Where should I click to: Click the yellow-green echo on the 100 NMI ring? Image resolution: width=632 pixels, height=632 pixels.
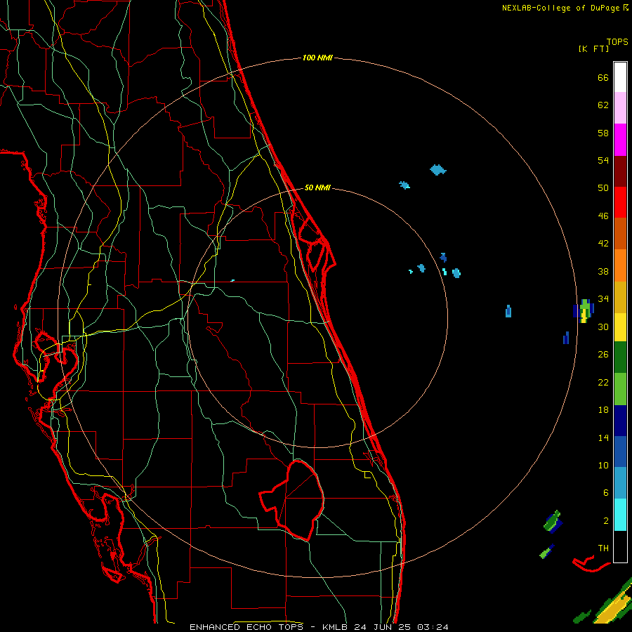click(x=584, y=311)
